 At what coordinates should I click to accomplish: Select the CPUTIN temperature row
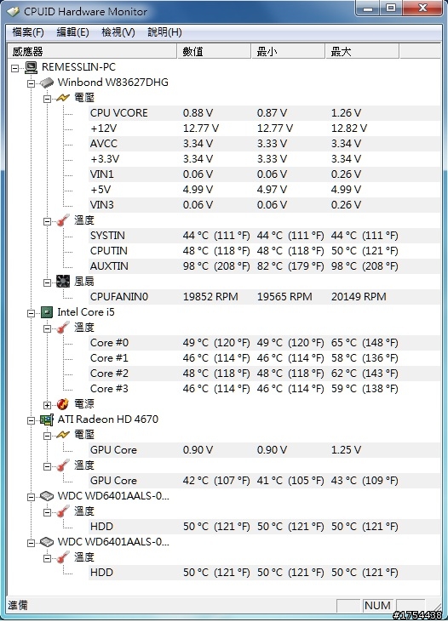(x=264, y=251)
